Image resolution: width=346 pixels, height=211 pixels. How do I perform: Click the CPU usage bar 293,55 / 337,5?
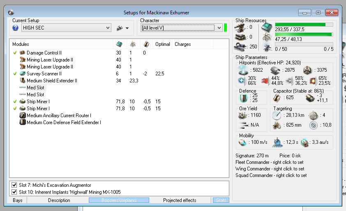point(304,25)
